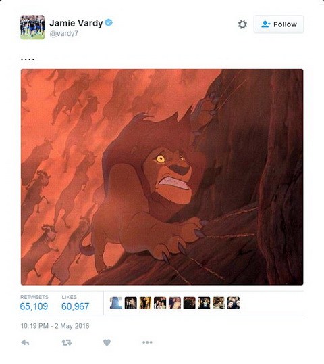Click the person icon on Follow button
The height and width of the screenshot is (364, 324).
point(266,24)
